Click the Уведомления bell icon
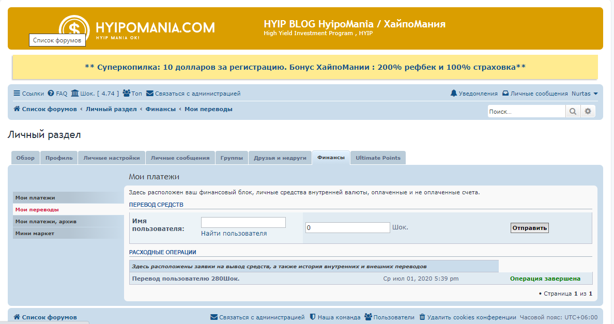 [454, 94]
